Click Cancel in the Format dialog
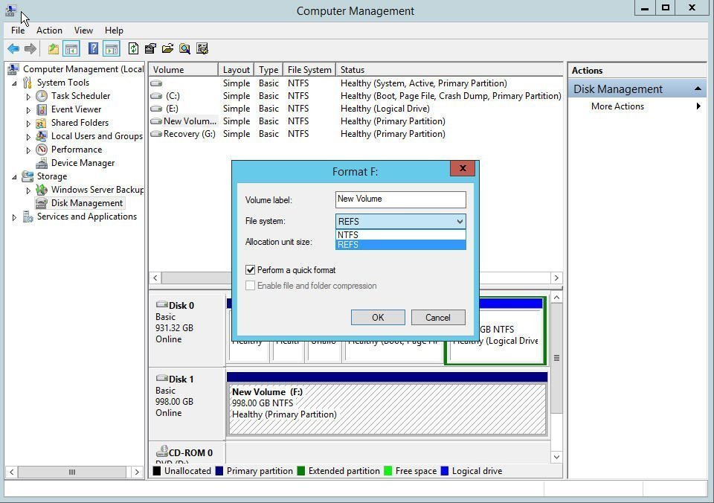Viewport: 714px width, 503px height. (x=438, y=318)
